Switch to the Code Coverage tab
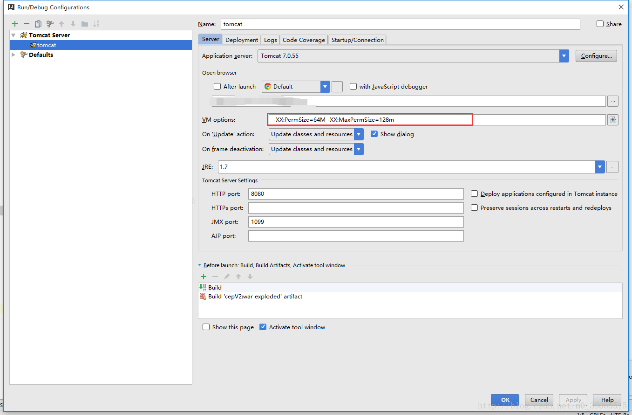632x415 pixels. pos(304,40)
